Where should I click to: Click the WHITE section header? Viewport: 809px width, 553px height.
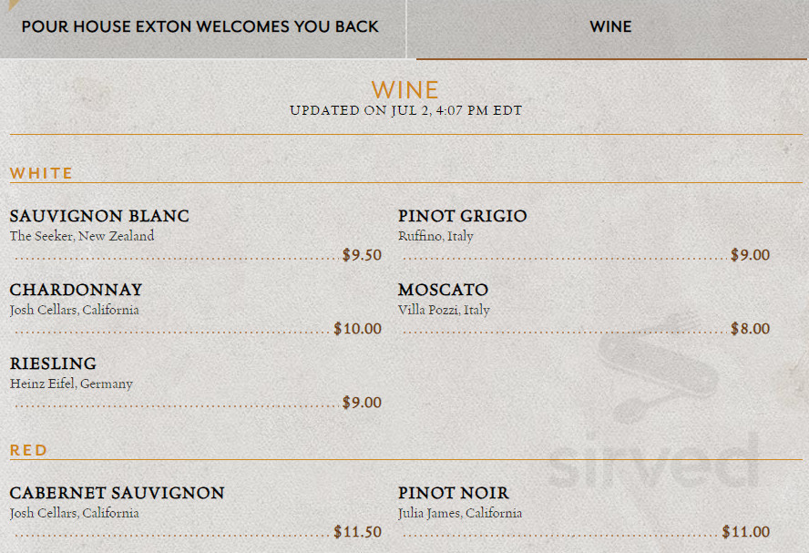[41, 173]
